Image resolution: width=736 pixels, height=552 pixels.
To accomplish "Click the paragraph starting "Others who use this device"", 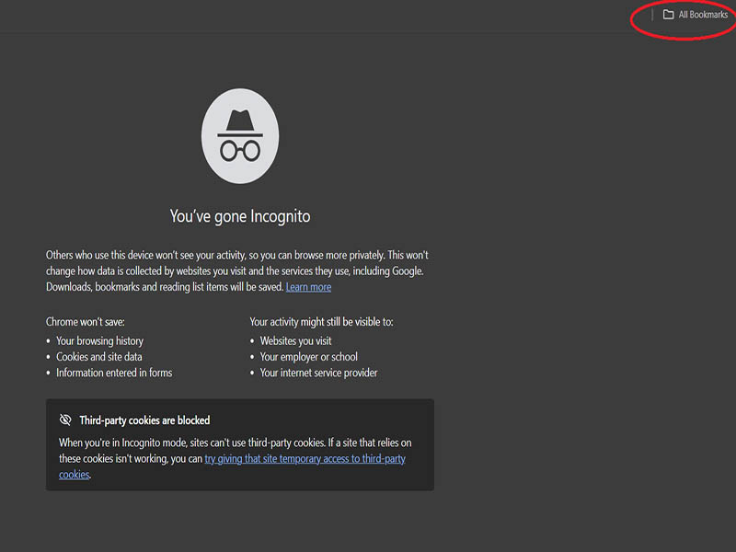I will pyautogui.click(x=237, y=270).
